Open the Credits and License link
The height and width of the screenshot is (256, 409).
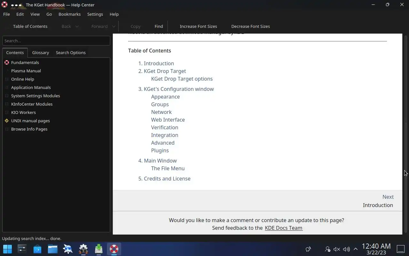click(x=167, y=179)
